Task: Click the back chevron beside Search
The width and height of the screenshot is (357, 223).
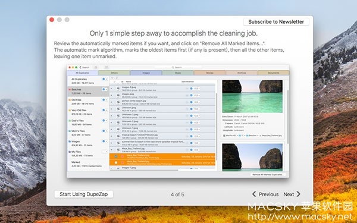Action: 80,67
